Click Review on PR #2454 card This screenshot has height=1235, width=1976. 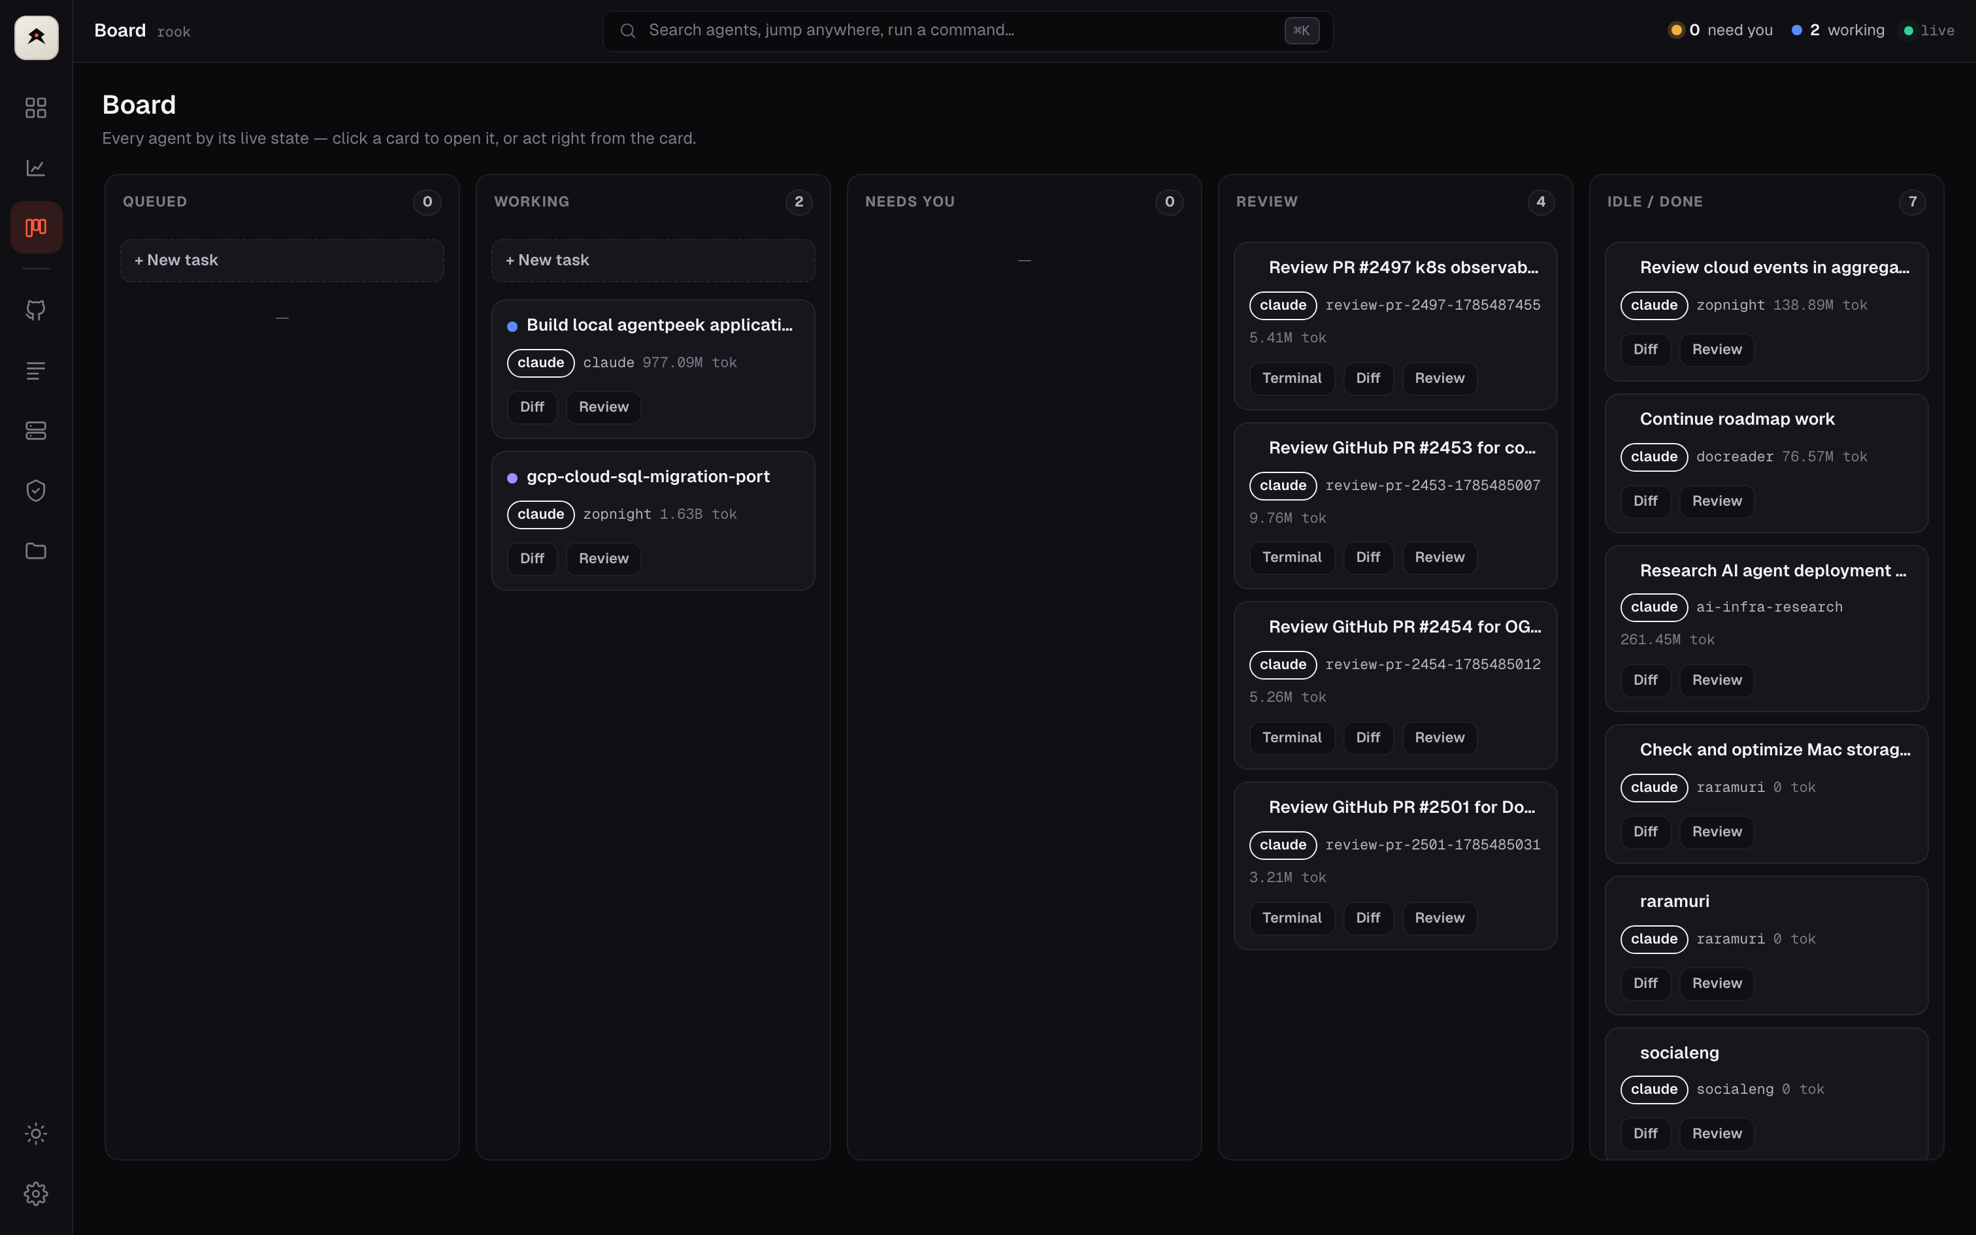point(1440,738)
